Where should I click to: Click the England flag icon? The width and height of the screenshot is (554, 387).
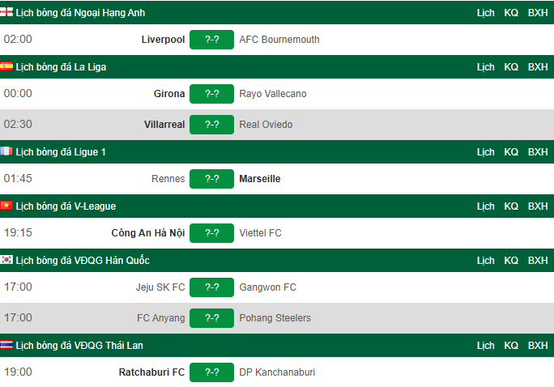point(6,12)
